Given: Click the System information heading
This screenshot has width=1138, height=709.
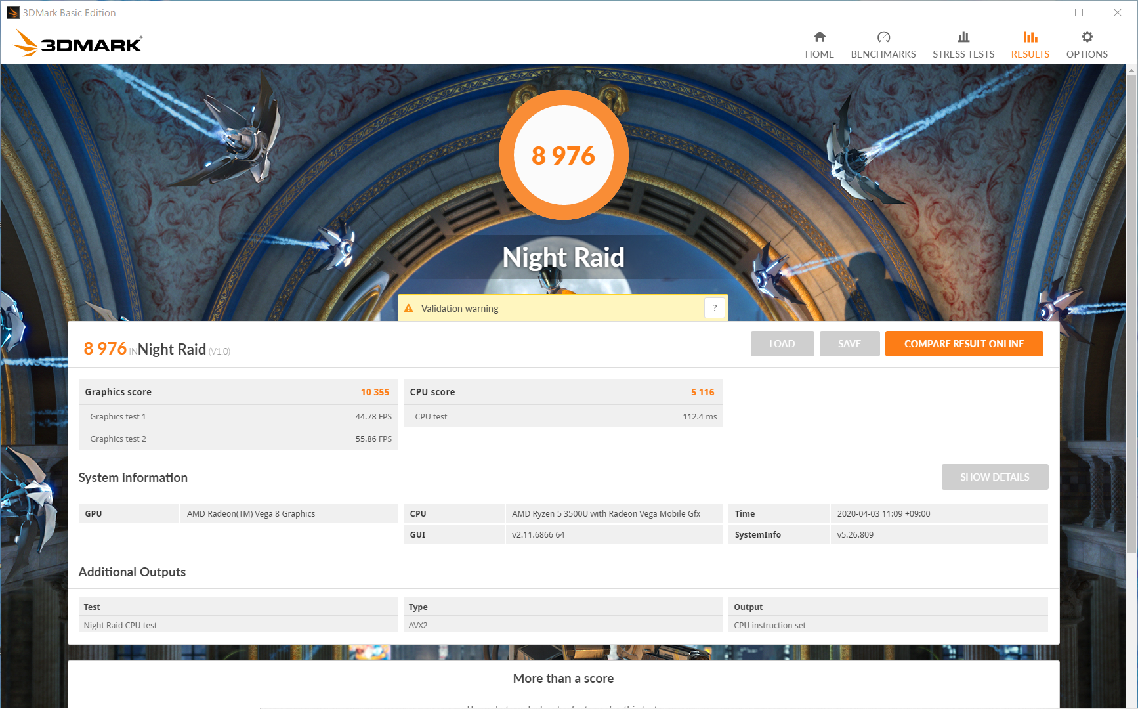Looking at the screenshot, I should point(133,477).
